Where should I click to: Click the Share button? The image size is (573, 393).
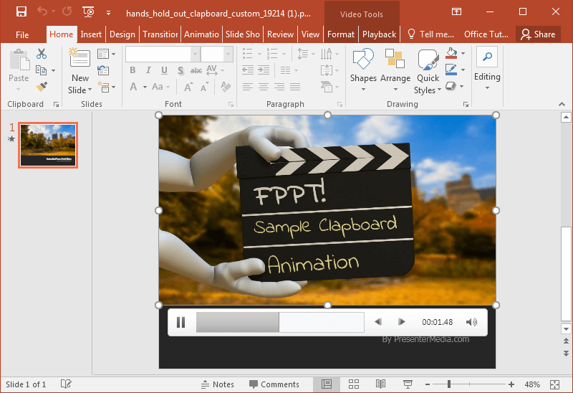(x=538, y=34)
